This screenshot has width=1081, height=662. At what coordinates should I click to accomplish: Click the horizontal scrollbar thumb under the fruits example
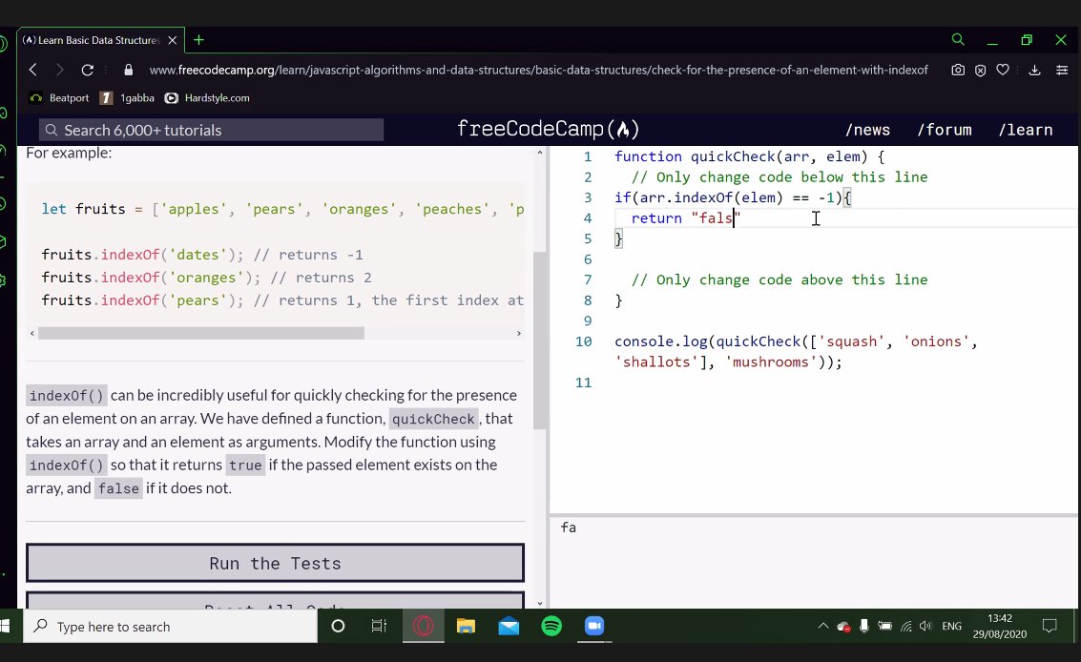[x=201, y=333]
